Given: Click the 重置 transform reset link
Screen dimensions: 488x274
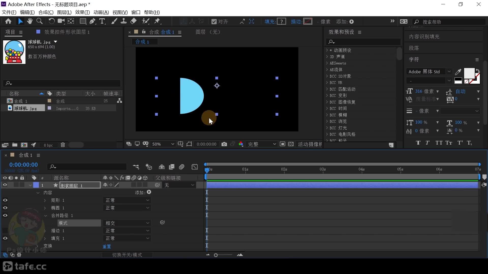Looking at the screenshot, I should coord(107,246).
